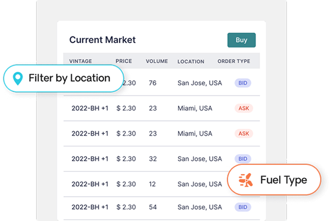Sort by the Vintage column header

(80, 61)
